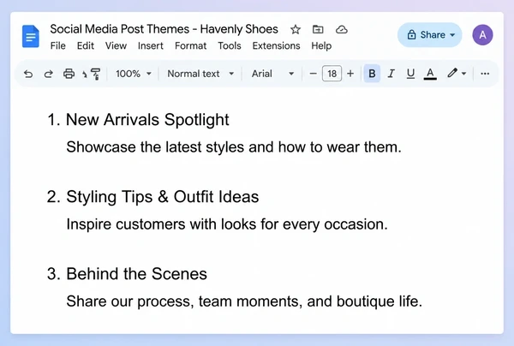Expand the highlight pen dropdown arrow
514x346 pixels.
(463, 74)
